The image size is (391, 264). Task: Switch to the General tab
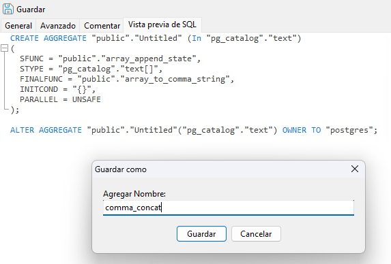point(18,26)
